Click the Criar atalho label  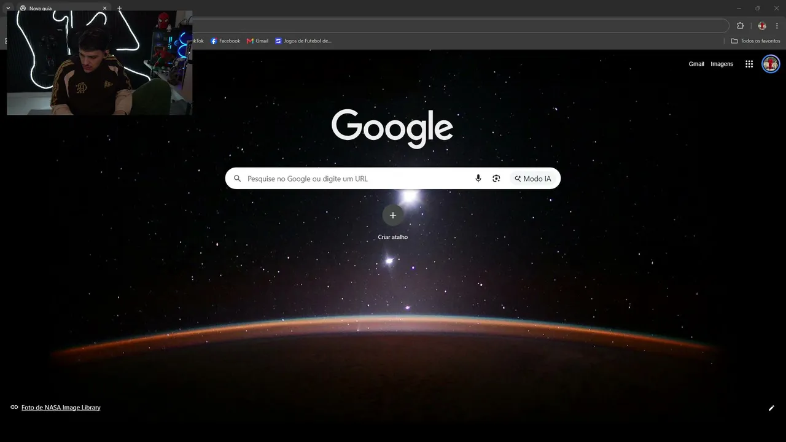[x=393, y=237]
